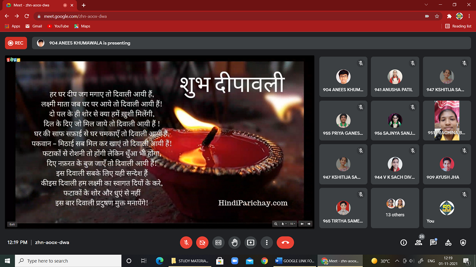476x267 pixels.
Task: Raise hand in the meeting
Action: pyautogui.click(x=235, y=242)
